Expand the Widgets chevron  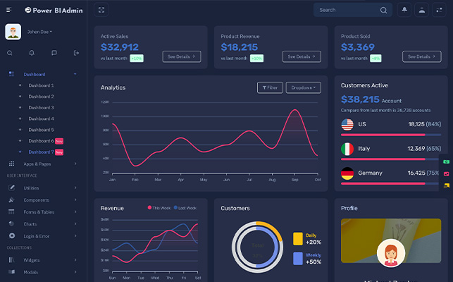point(75,259)
